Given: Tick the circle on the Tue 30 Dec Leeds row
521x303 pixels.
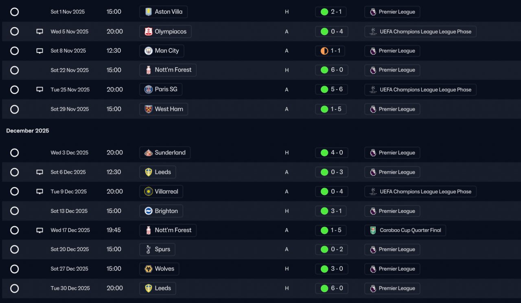Looking at the screenshot, I should tap(14, 288).
